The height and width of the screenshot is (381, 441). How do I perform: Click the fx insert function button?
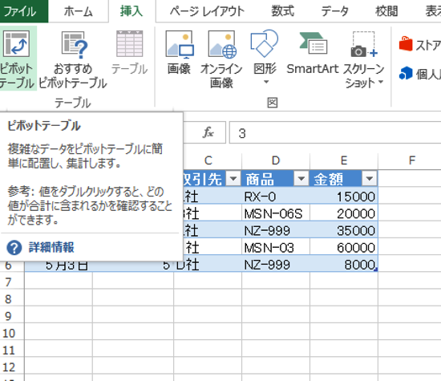click(208, 132)
